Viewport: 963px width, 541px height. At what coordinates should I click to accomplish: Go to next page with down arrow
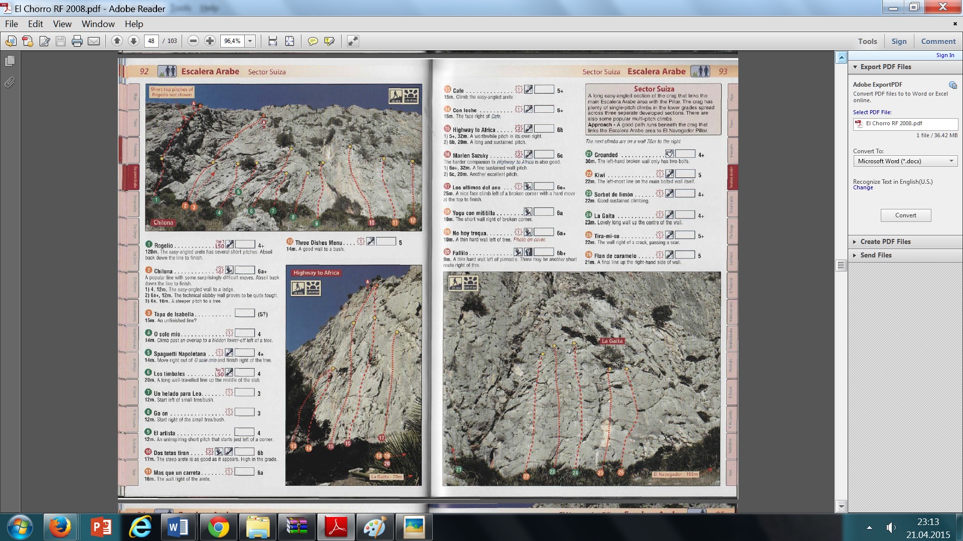click(133, 41)
